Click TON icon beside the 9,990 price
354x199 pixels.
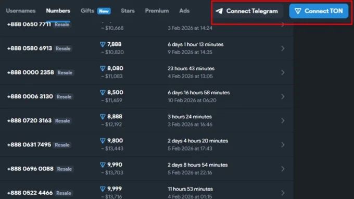point(103,165)
